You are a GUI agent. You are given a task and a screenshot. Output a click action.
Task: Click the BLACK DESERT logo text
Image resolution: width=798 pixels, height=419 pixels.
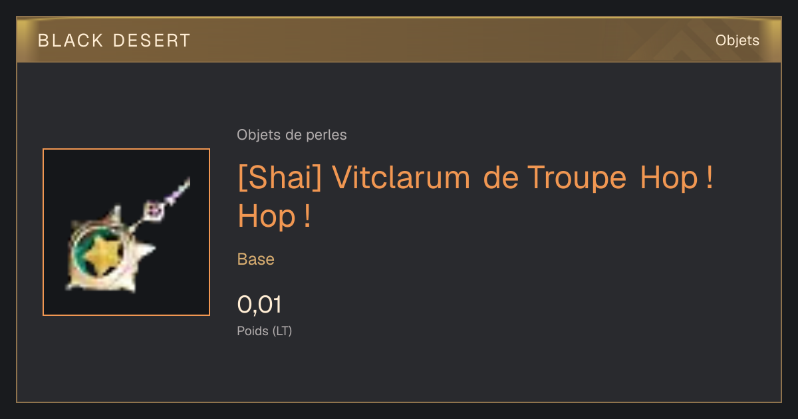pyautogui.click(x=114, y=41)
